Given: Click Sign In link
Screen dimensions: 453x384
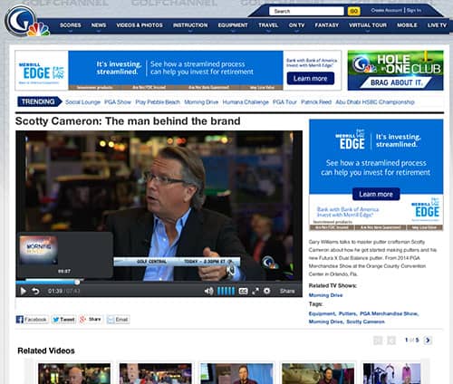Looking at the screenshot, I should 414,10.
